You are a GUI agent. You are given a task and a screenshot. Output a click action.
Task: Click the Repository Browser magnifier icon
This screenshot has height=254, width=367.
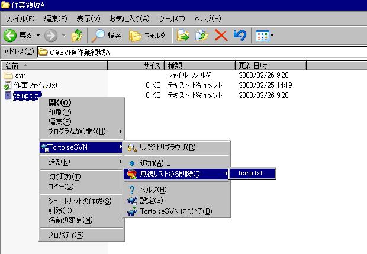point(132,147)
